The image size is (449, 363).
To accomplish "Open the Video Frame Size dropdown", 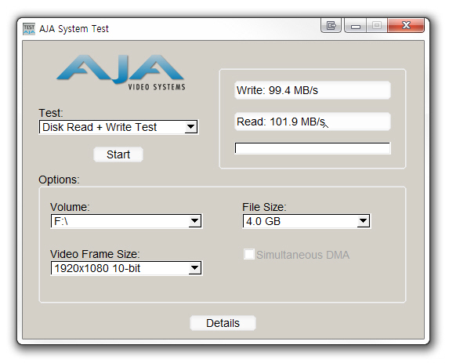I will [126, 268].
